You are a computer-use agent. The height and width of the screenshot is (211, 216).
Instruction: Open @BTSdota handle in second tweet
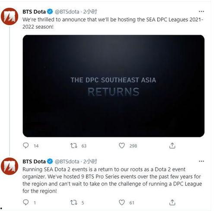click(x=67, y=162)
